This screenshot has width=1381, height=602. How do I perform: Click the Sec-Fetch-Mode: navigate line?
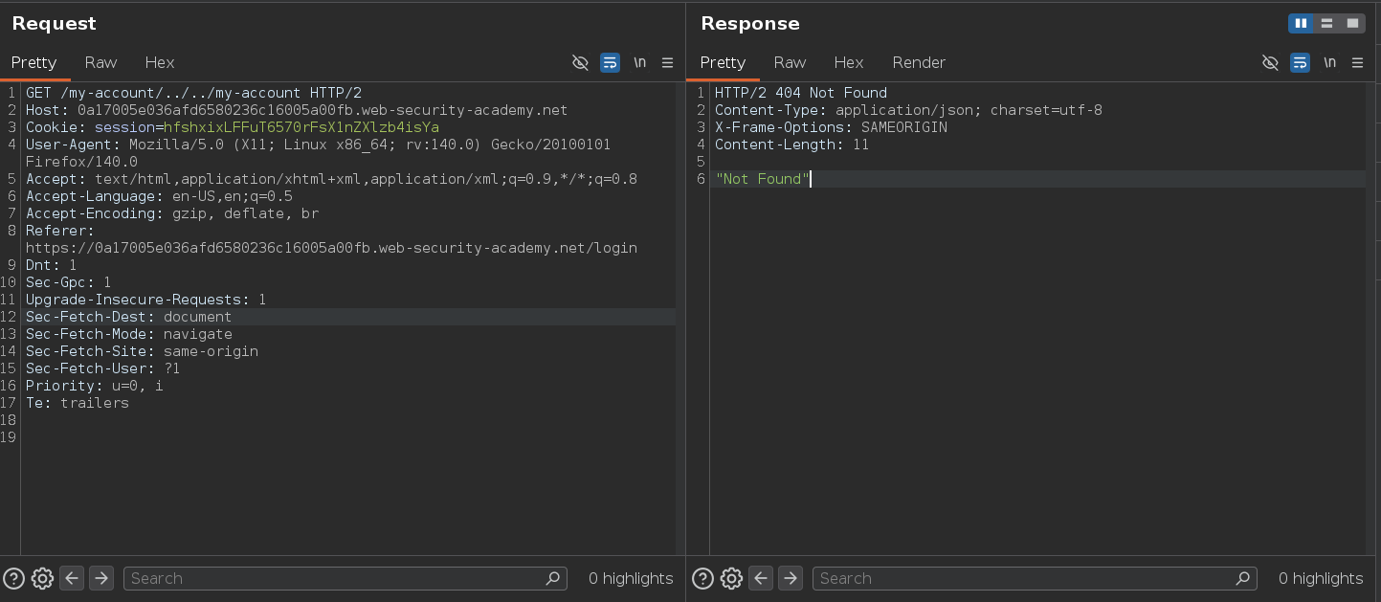128,334
